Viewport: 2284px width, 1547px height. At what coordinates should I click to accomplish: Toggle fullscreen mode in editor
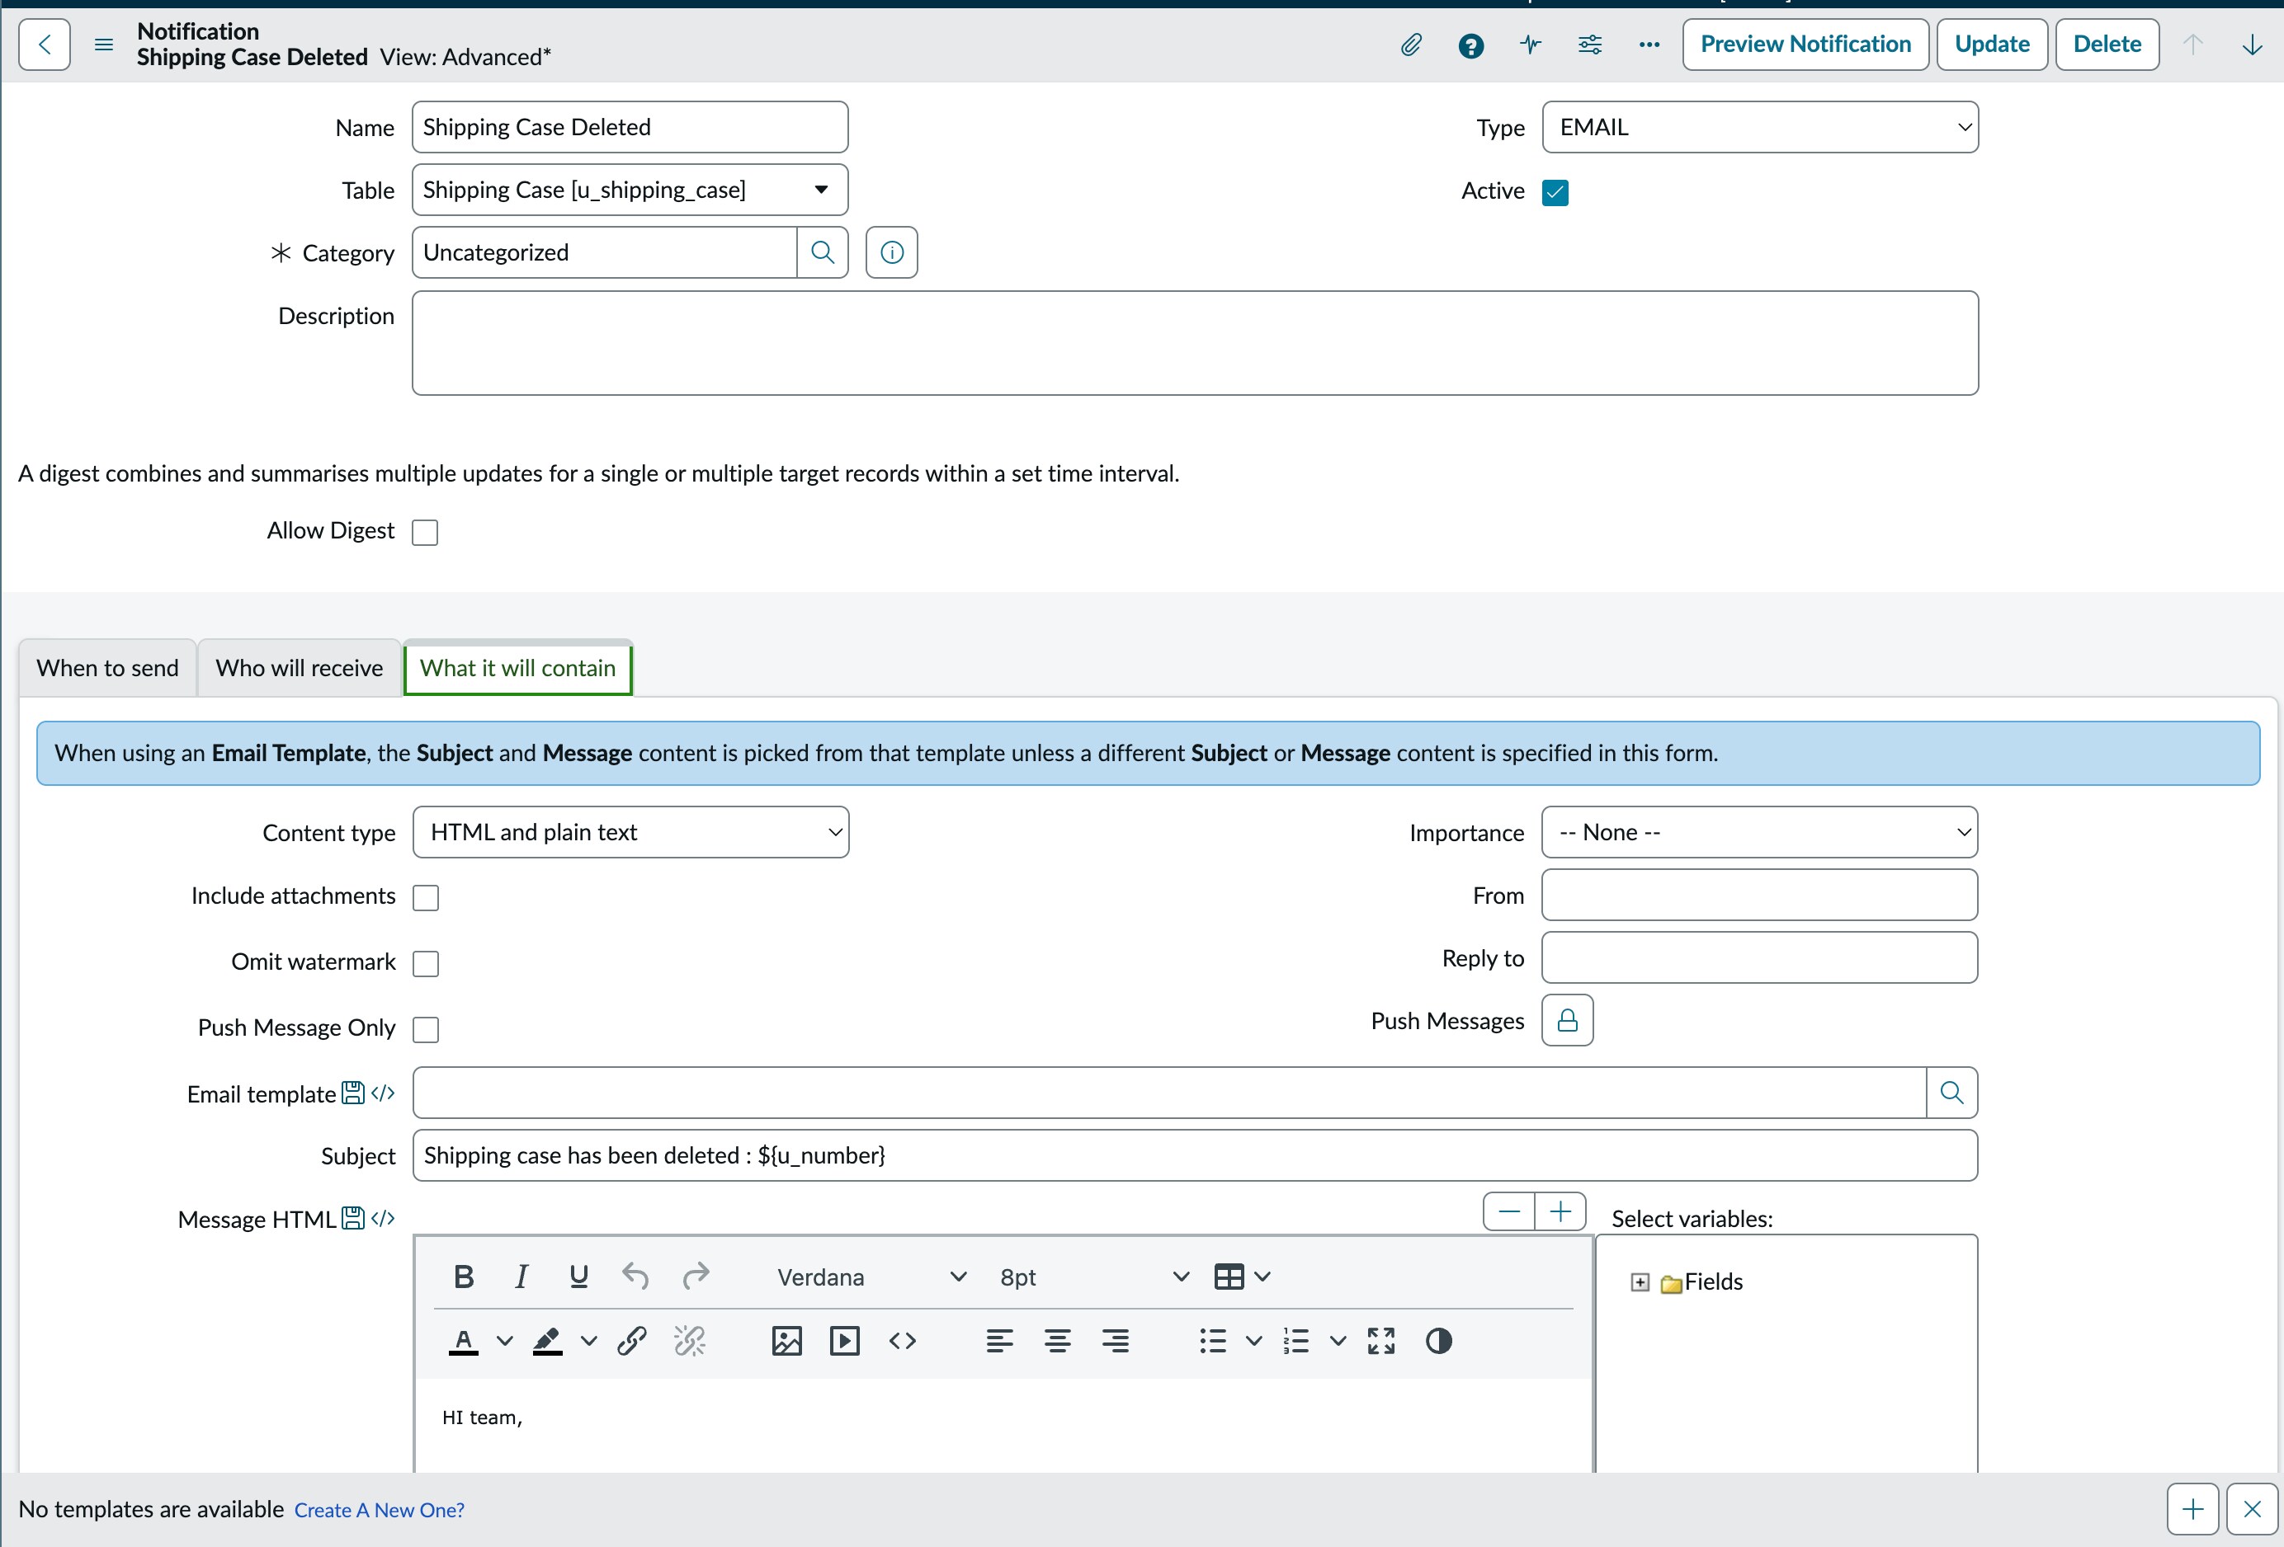1380,1341
